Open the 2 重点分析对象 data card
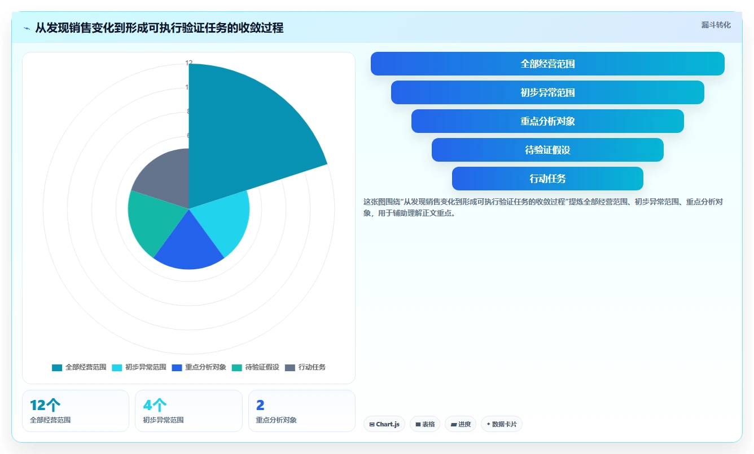 pos(302,411)
